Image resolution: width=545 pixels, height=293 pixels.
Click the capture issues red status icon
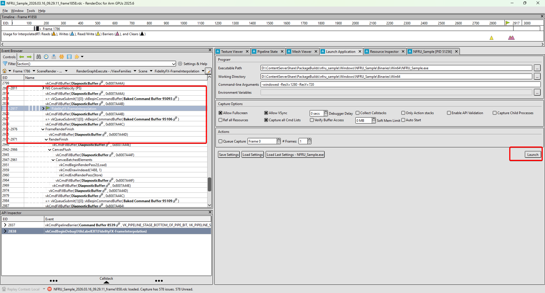point(49,289)
